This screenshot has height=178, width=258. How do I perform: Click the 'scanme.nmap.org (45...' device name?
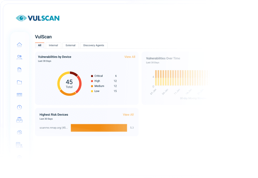pyautogui.click(x=54, y=128)
